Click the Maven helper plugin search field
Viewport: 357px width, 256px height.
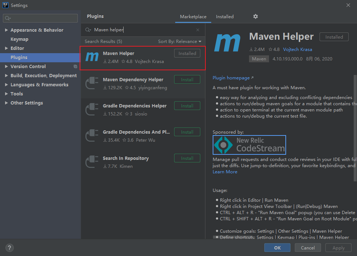tap(142, 30)
